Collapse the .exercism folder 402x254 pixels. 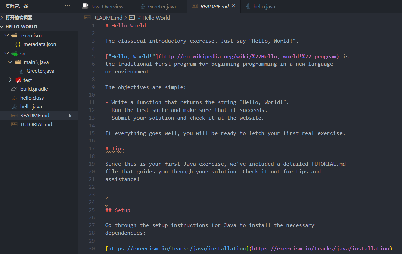[x=7, y=36]
